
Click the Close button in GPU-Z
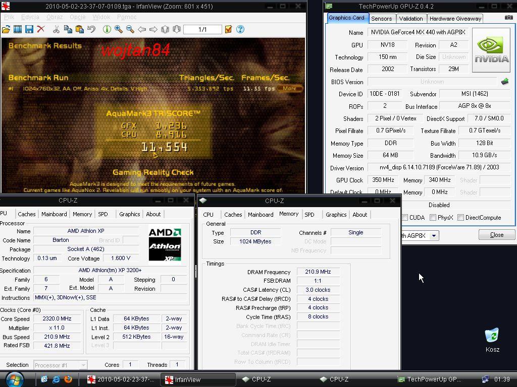coord(497,235)
